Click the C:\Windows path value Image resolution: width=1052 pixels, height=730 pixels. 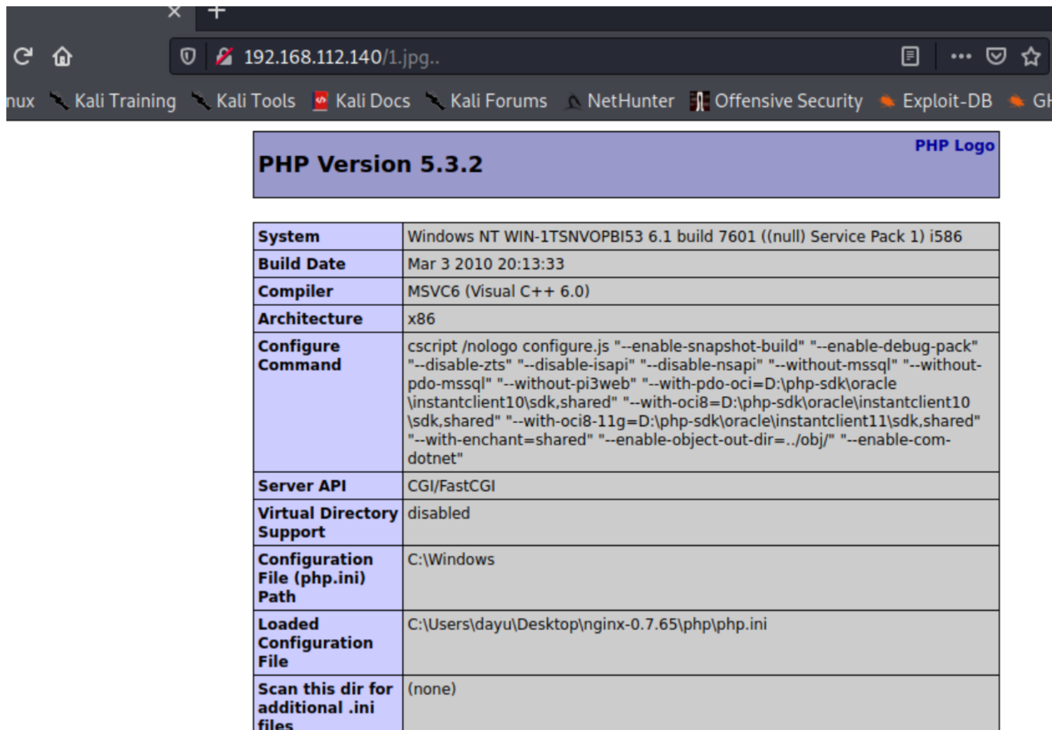(451, 560)
